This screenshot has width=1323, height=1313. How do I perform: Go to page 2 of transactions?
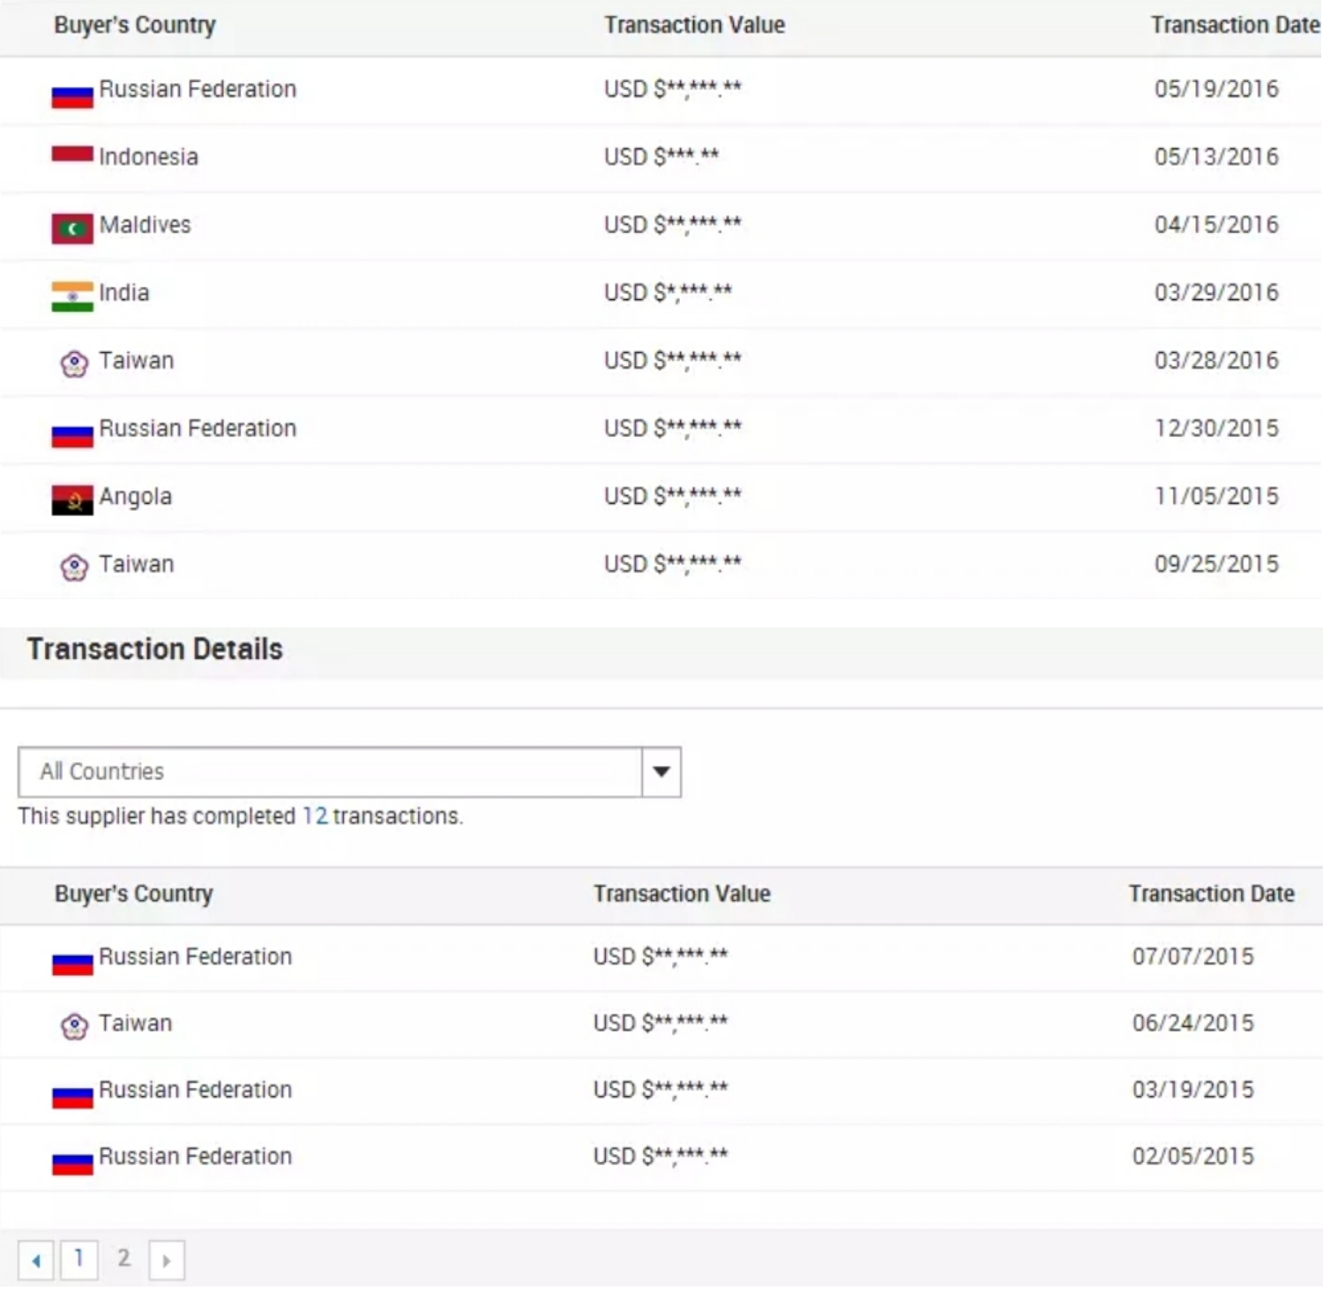[123, 1258]
